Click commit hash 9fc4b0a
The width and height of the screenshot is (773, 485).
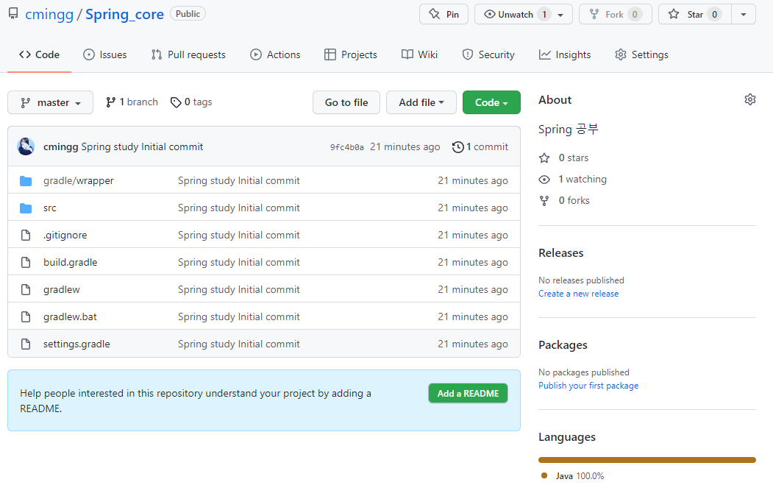click(x=347, y=147)
